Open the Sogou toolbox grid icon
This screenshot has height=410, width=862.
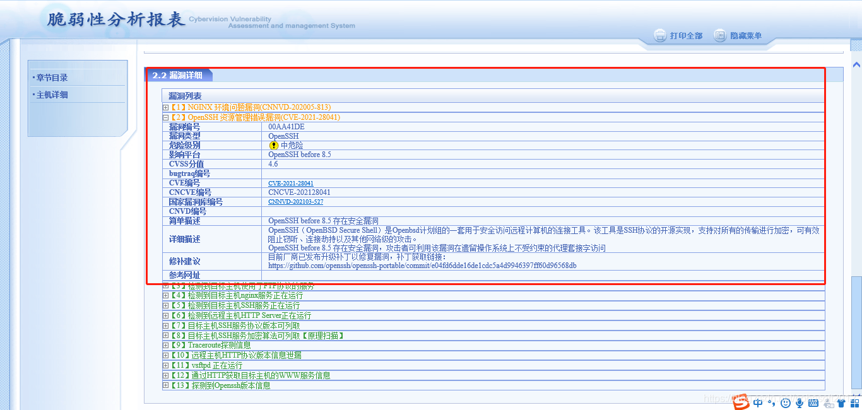tap(854, 402)
